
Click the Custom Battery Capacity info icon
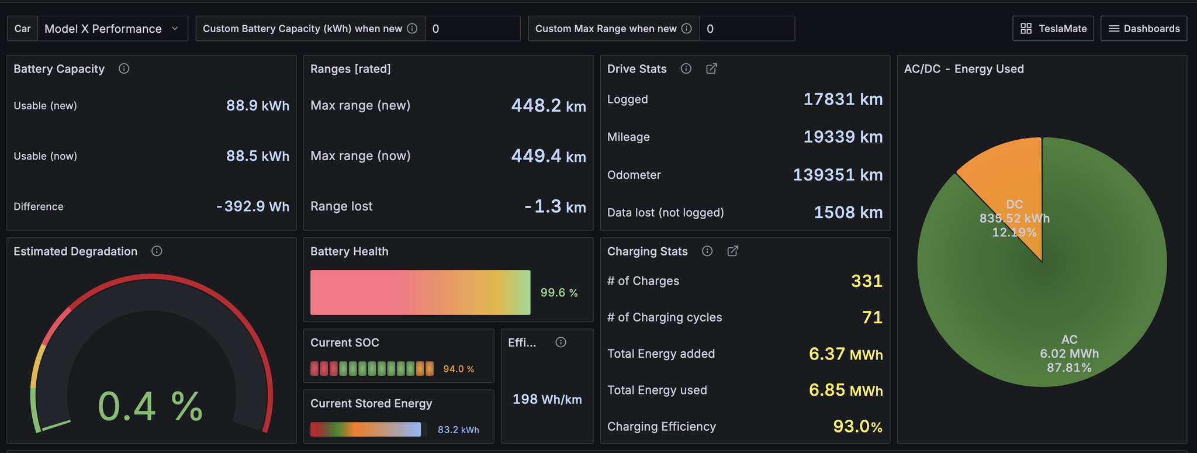(412, 29)
